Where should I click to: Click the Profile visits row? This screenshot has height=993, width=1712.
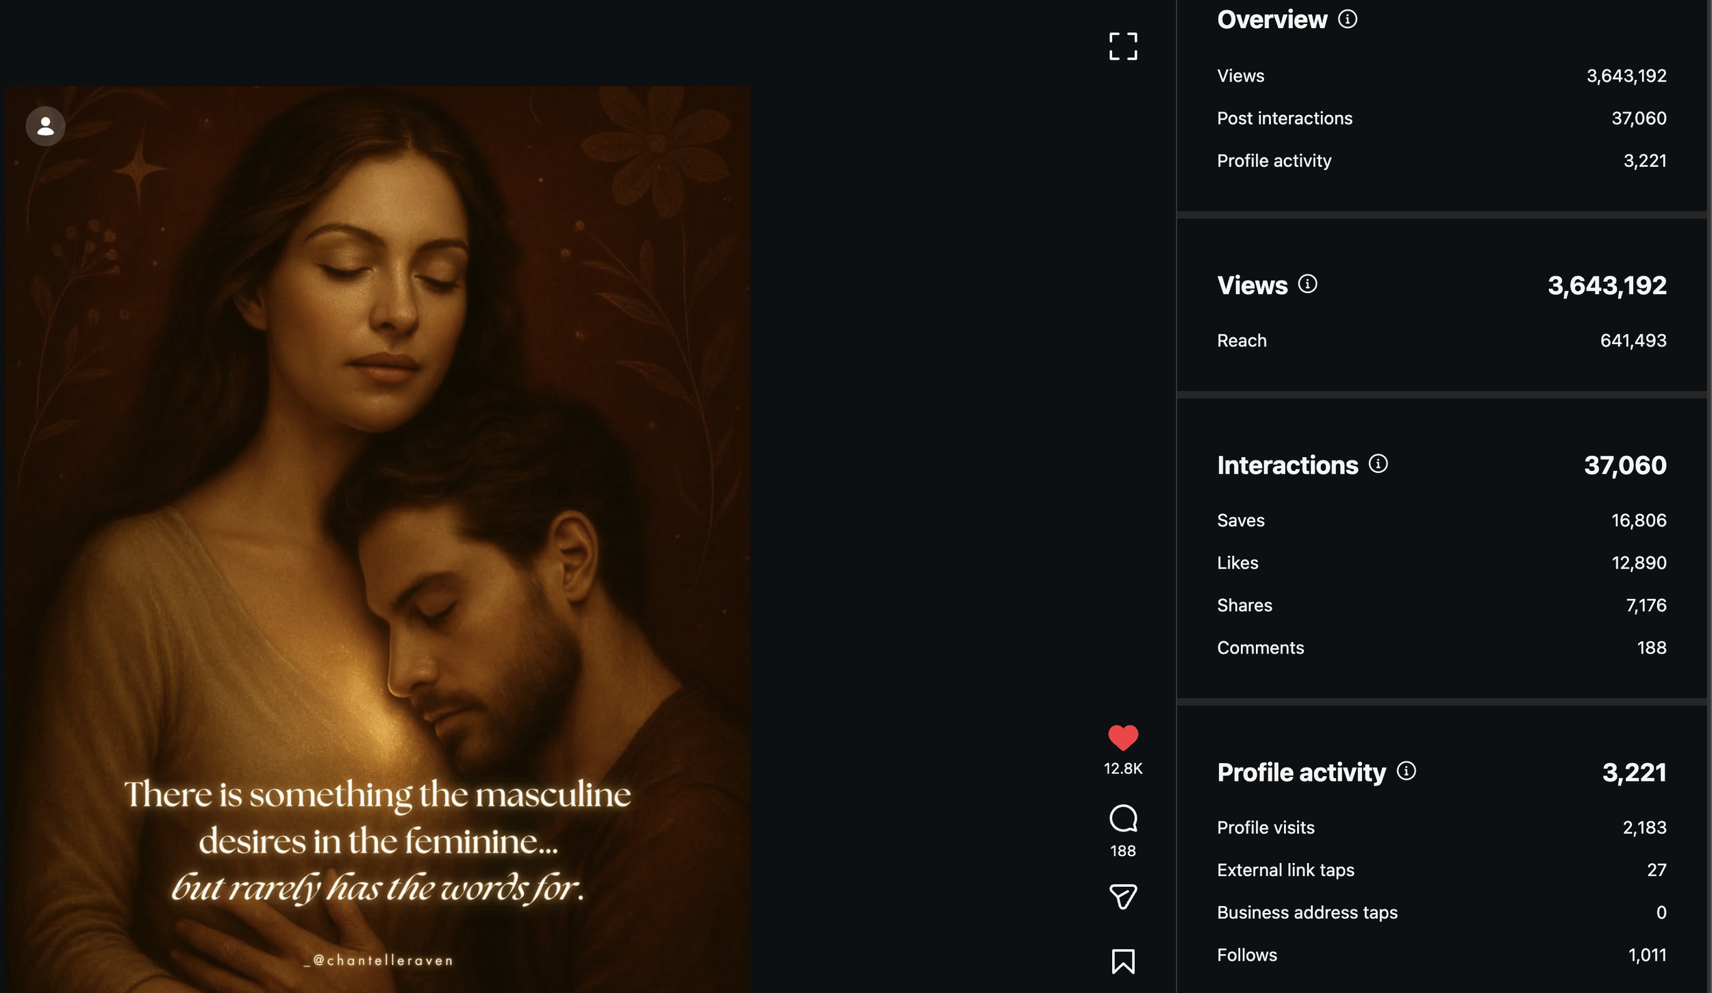click(1441, 828)
